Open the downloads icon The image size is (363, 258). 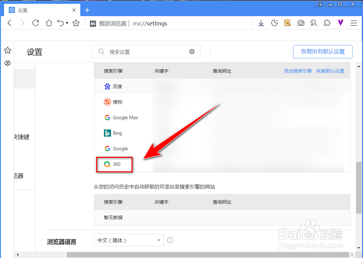point(261,23)
